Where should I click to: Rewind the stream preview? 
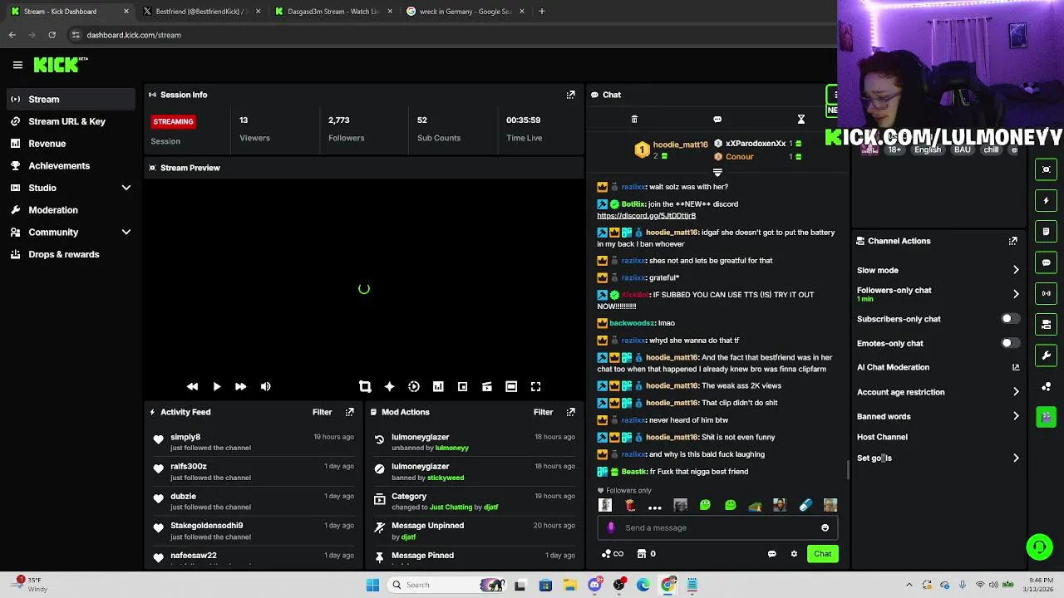[x=192, y=386]
